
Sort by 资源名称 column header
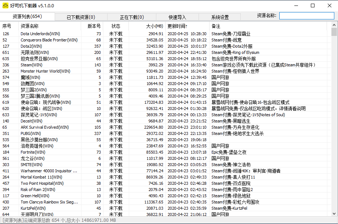click(x=50, y=26)
